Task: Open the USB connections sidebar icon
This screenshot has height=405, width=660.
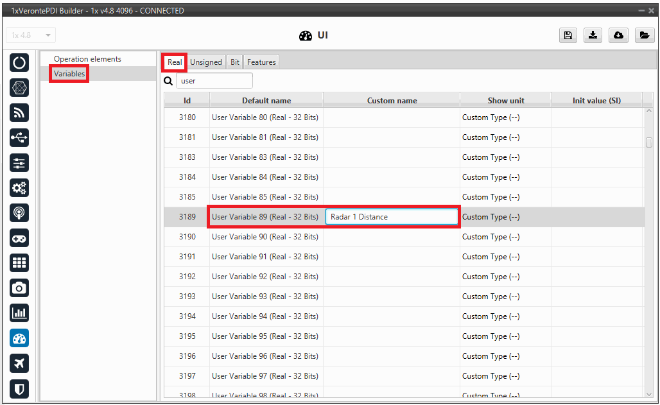Action: point(19,137)
